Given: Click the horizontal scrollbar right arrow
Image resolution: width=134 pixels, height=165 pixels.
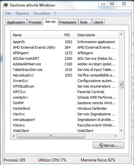Looking at the screenshot, I should [116, 136].
